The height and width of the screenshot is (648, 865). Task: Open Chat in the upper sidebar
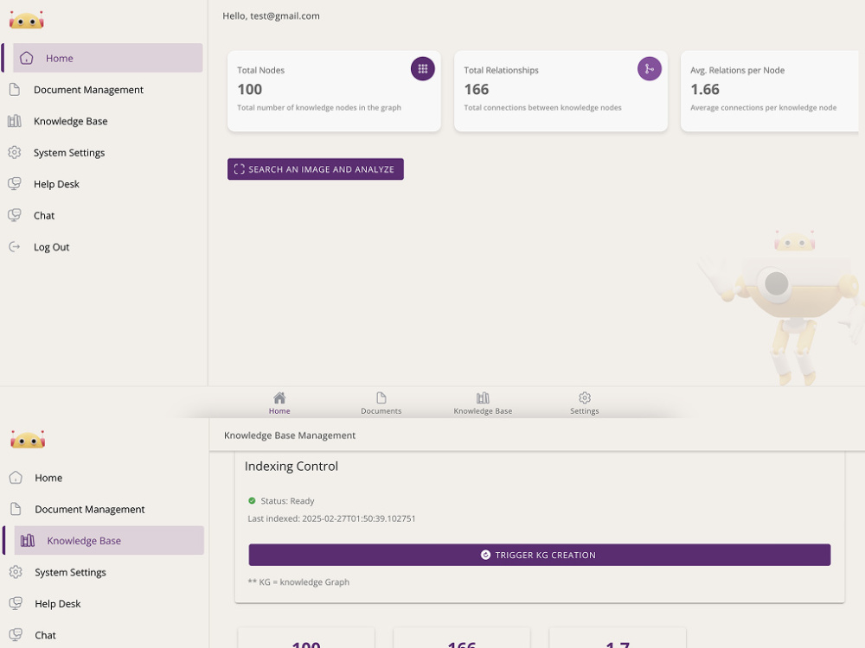tap(44, 215)
